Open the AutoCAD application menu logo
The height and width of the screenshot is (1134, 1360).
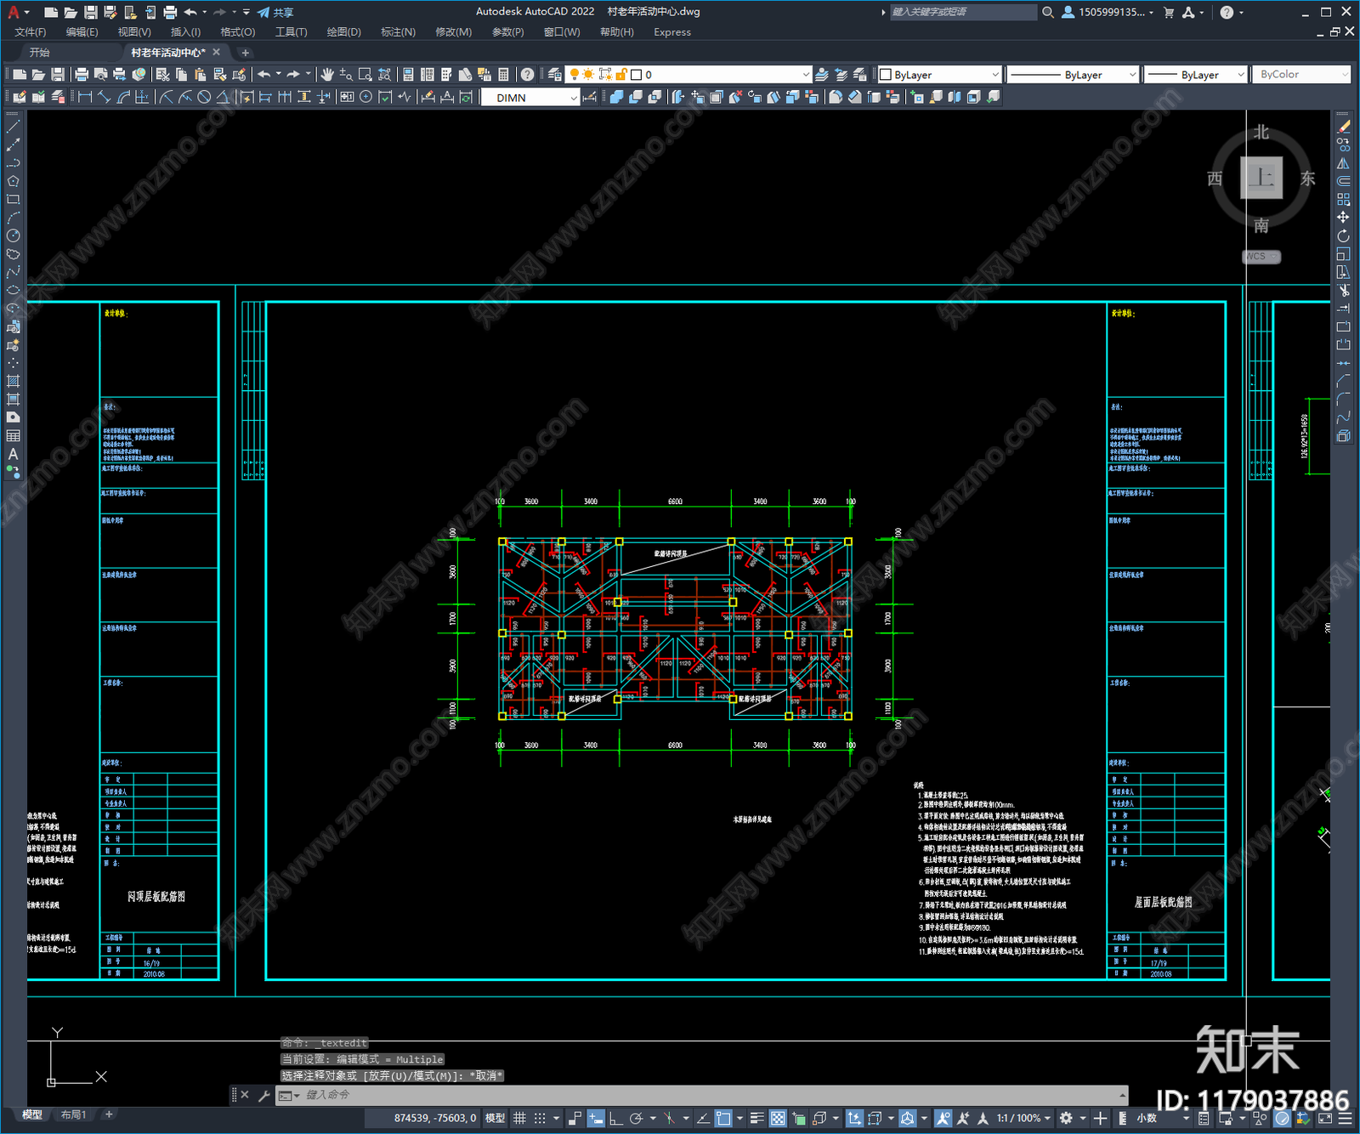pos(13,12)
